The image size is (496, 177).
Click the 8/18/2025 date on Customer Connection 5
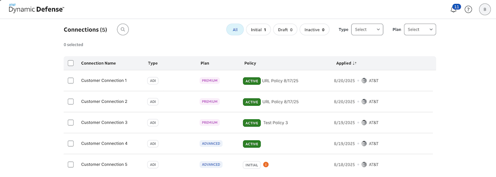pyautogui.click(x=344, y=164)
